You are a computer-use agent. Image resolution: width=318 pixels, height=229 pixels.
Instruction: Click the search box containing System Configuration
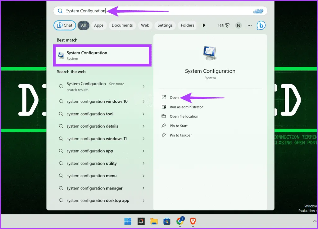[x=155, y=11]
